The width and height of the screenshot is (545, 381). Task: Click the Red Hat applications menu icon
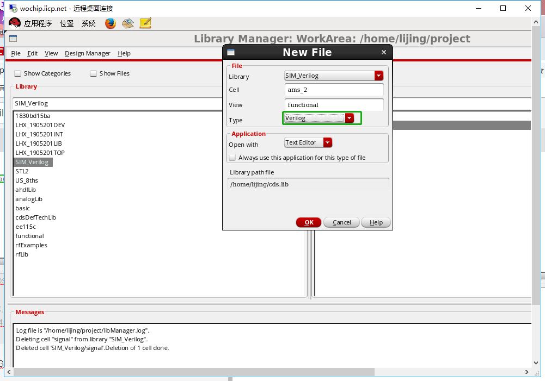point(15,23)
